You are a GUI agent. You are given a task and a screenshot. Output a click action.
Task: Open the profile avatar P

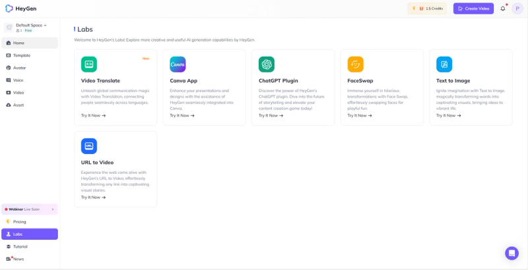[x=517, y=9]
